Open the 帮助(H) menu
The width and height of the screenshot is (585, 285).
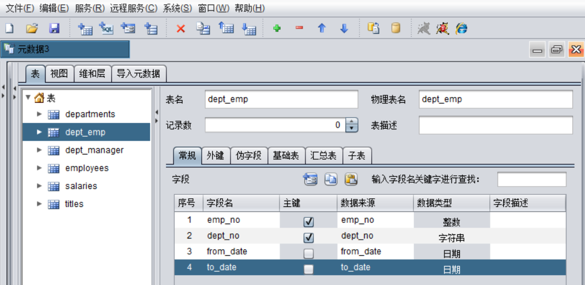[250, 8]
